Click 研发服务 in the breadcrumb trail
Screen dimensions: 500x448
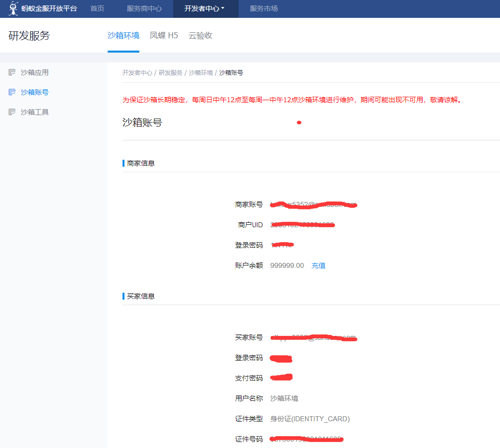(x=171, y=73)
